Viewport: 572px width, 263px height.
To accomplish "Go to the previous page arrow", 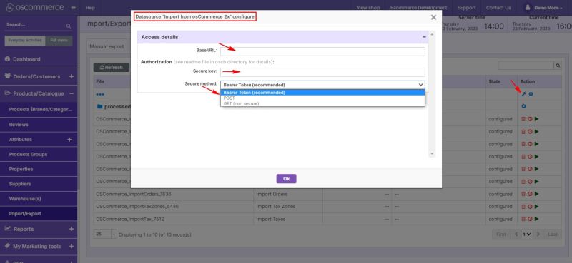I will [x=516, y=234].
